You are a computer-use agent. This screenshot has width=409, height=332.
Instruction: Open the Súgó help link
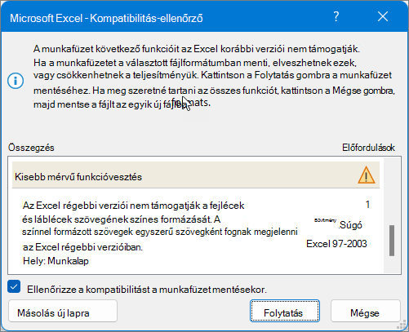tap(350, 225)
